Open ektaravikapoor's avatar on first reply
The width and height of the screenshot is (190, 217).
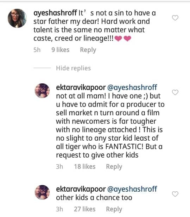(x=42, y=91)
